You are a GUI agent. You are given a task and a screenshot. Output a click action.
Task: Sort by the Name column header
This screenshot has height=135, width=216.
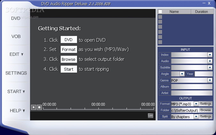pos(174,12)
